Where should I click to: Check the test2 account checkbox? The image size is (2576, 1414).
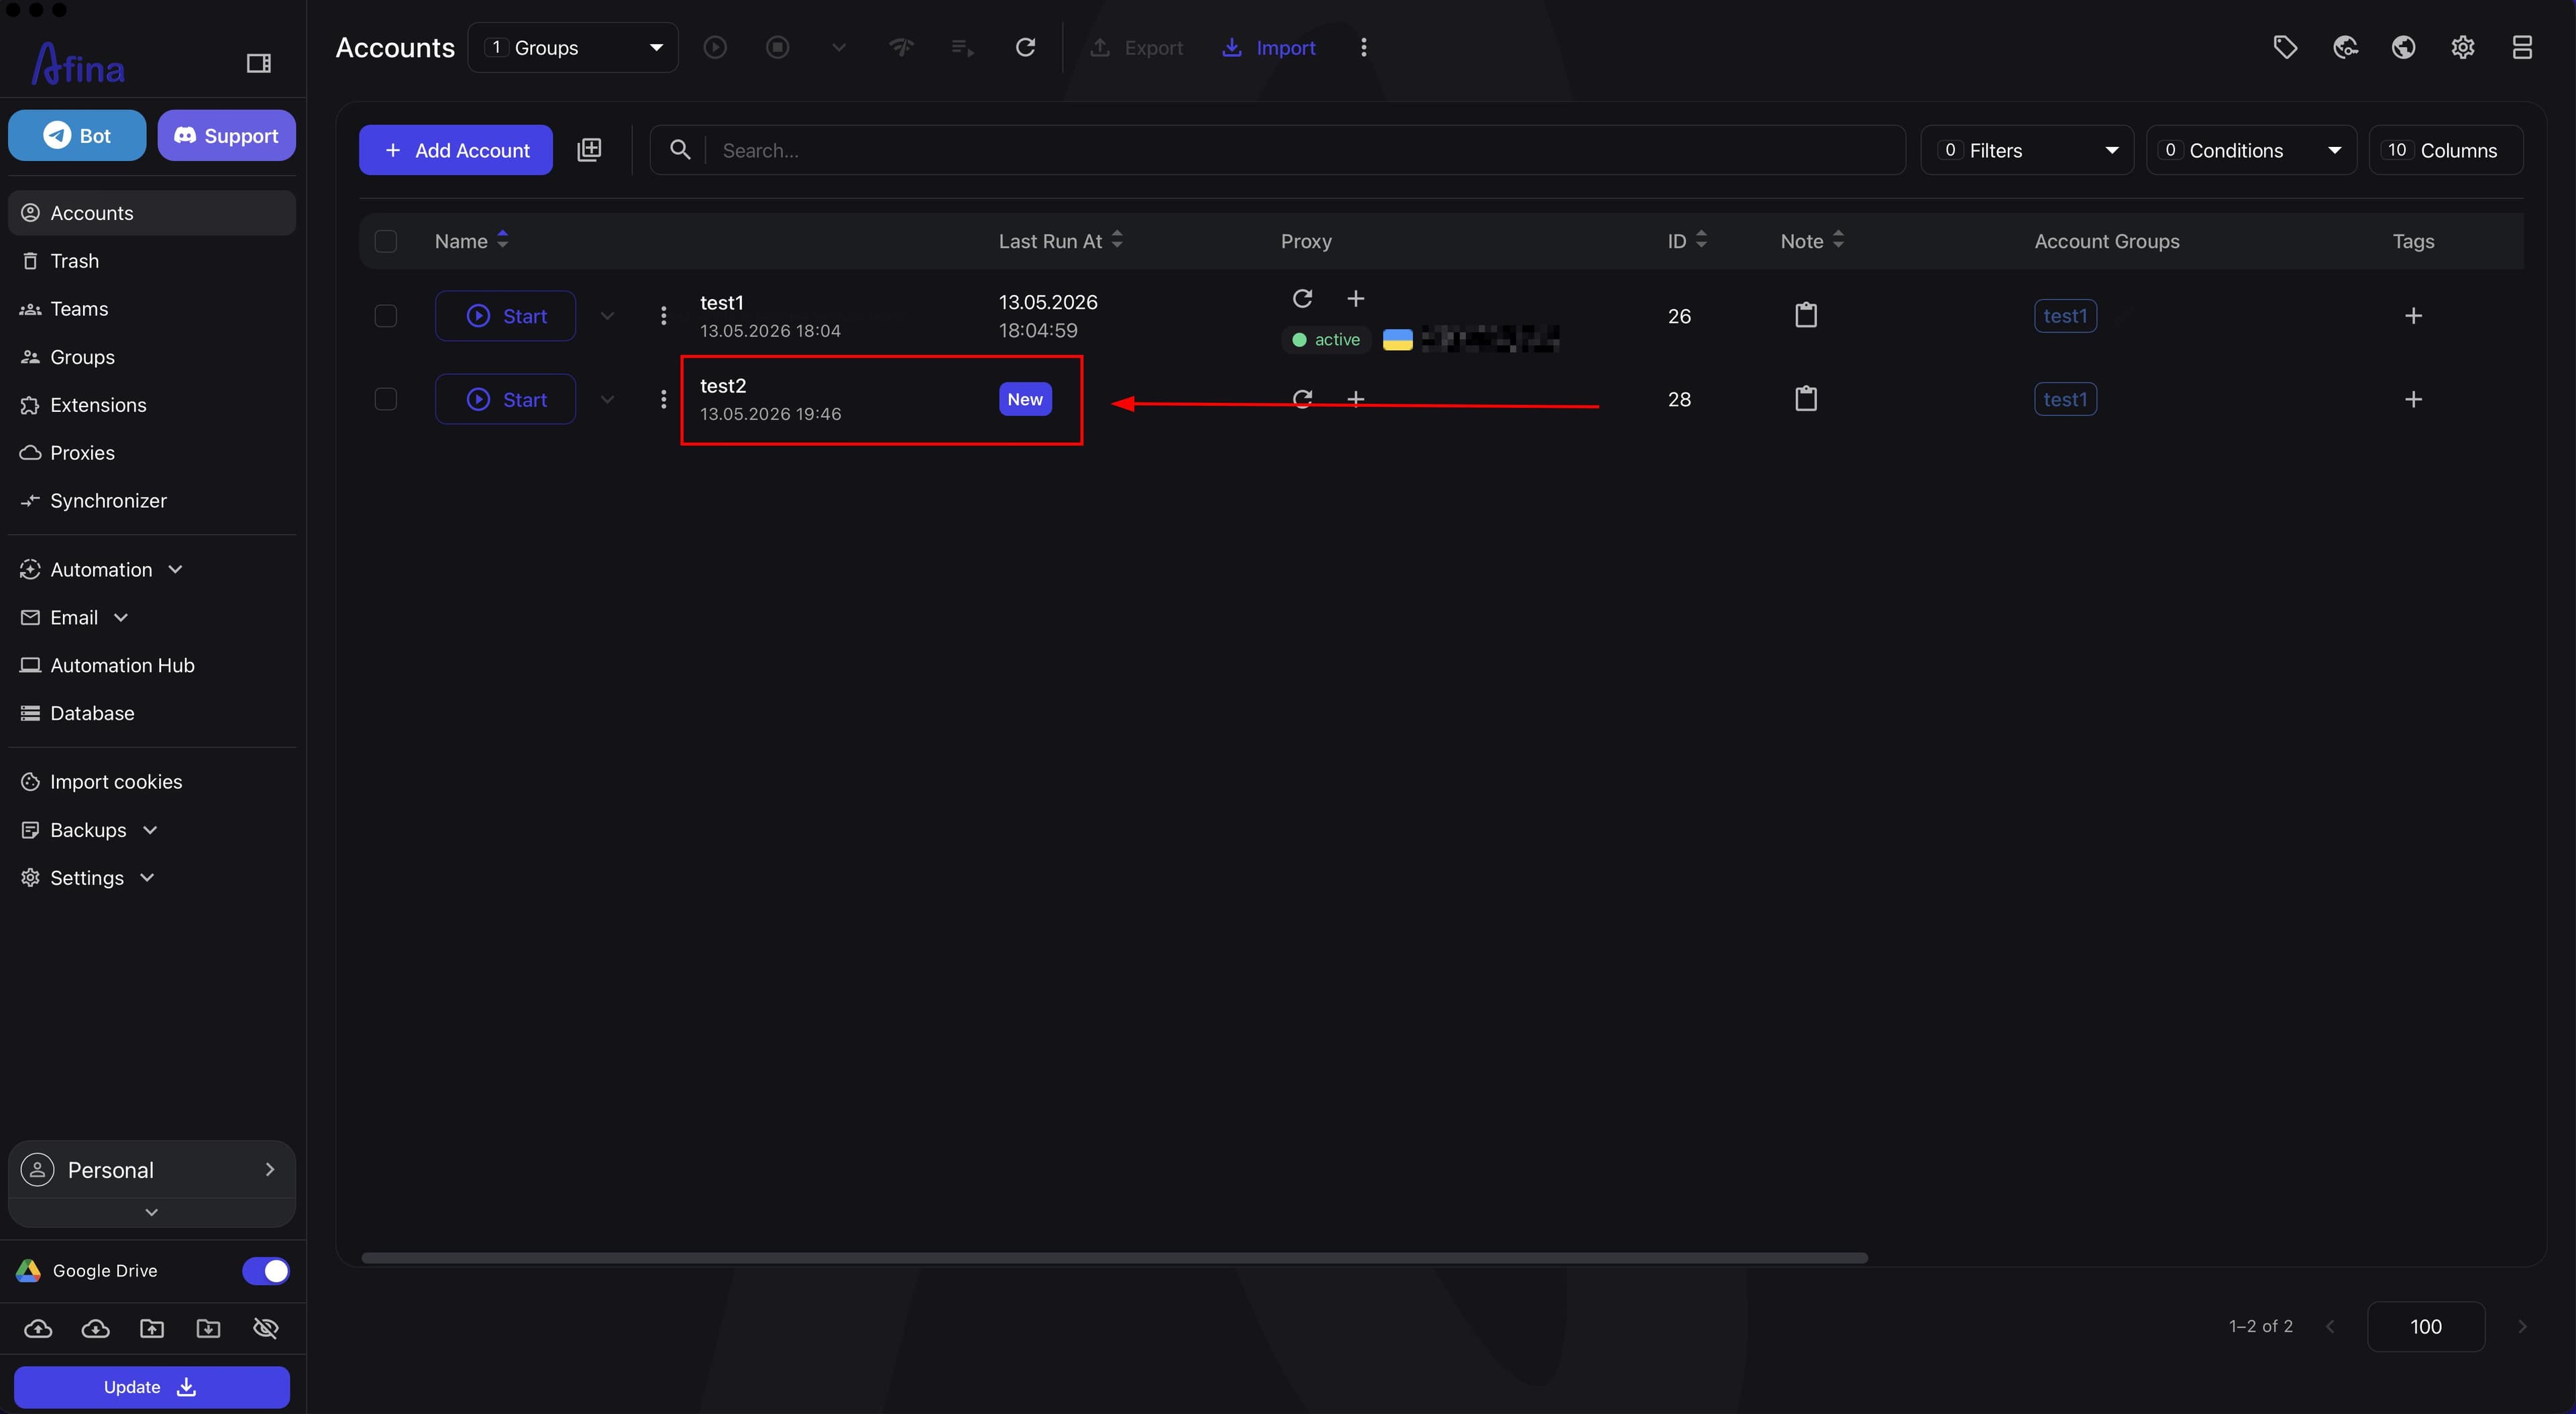[x=385, y=399]
